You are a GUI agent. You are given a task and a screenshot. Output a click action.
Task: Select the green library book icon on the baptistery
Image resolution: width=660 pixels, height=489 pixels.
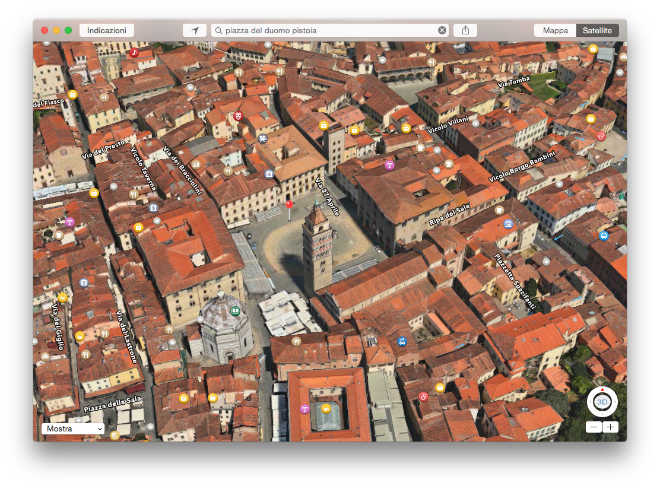point(235,311)
